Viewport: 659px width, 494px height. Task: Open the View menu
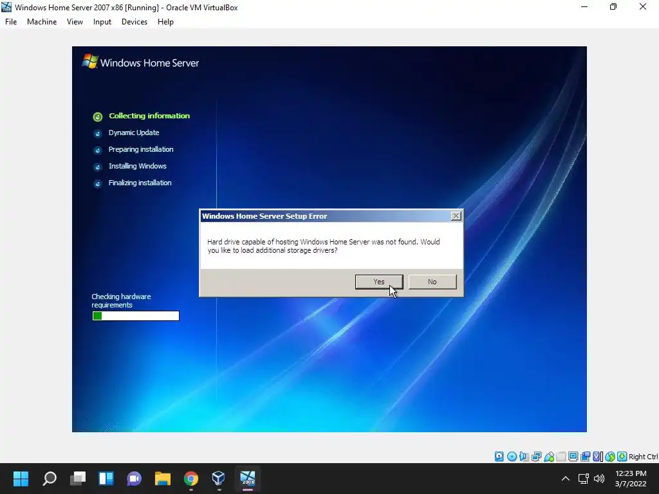click(75, 22)
